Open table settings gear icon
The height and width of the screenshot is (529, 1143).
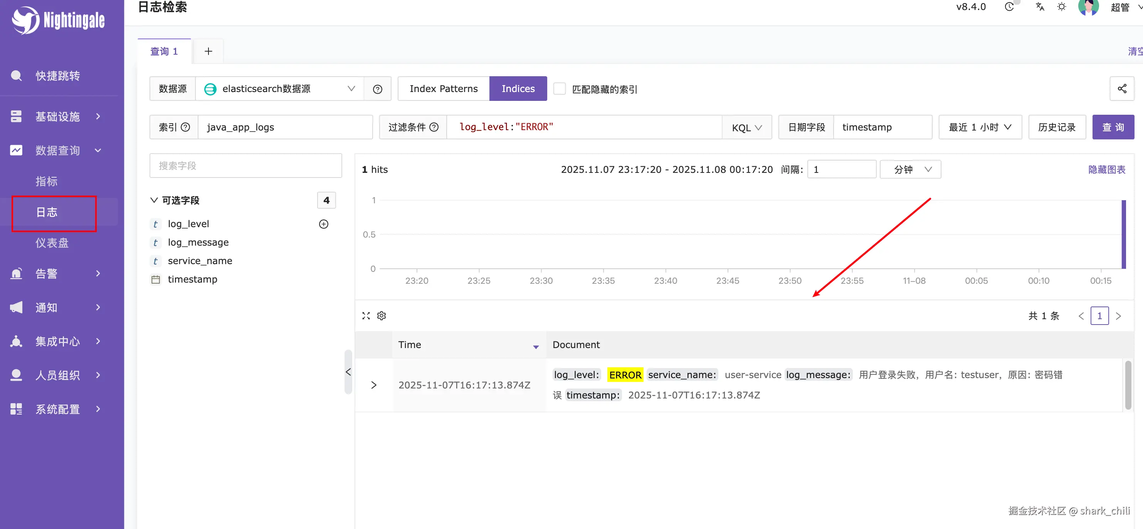[x=382, y=316]
